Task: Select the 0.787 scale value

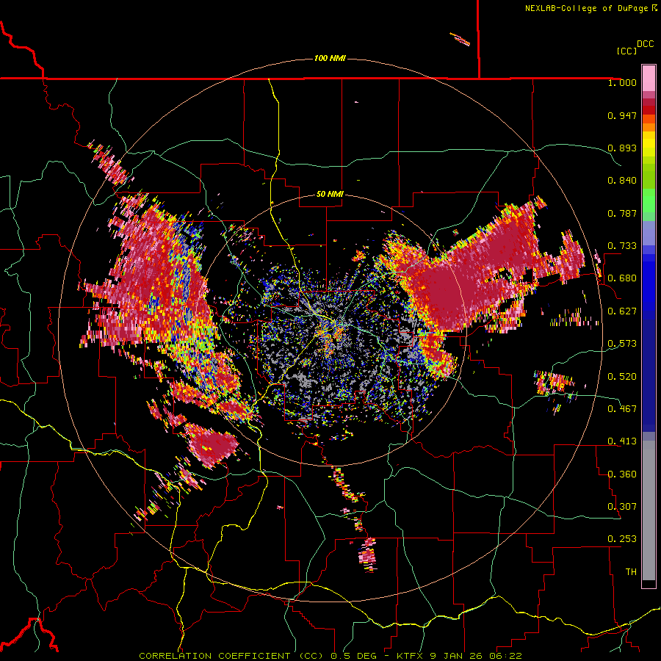Action: coord(622,213)
